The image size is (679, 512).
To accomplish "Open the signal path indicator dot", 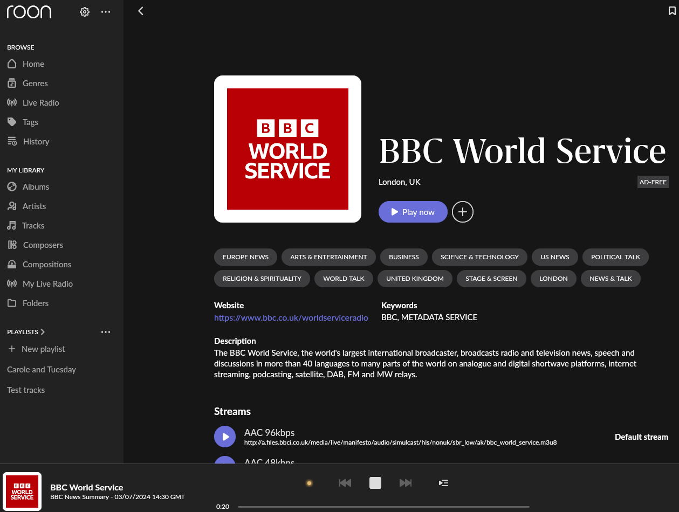I will pos(309,483).
